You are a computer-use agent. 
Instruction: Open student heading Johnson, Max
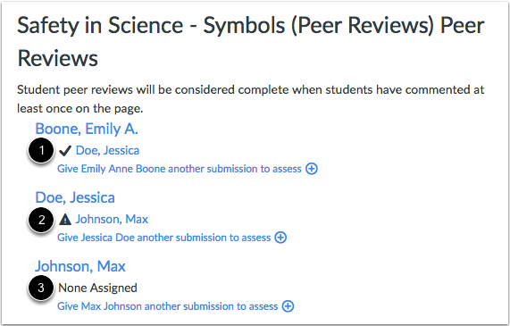tap(80, 266)
